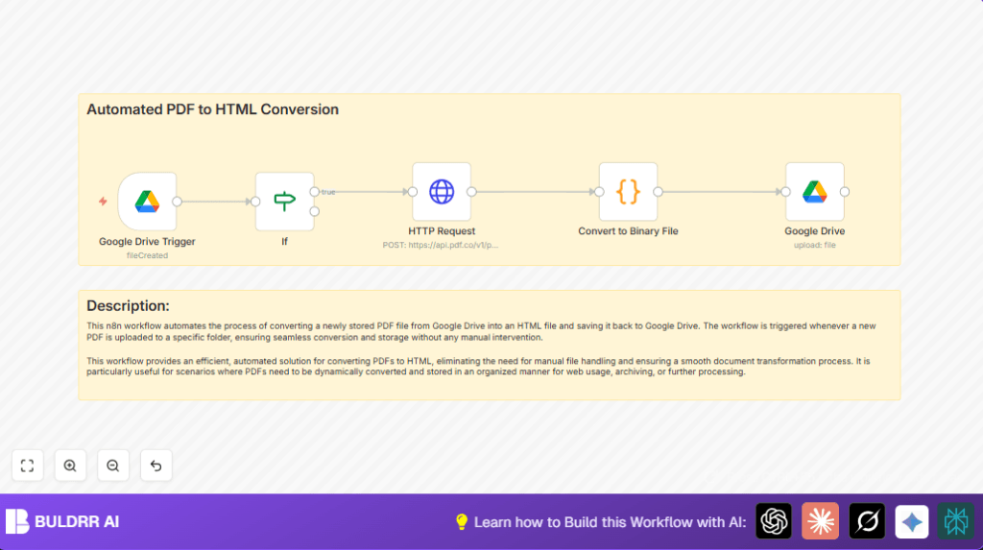Click the HTTP Request output connector
This screenshot has width=983, height=550.
(x=471, y=192)
